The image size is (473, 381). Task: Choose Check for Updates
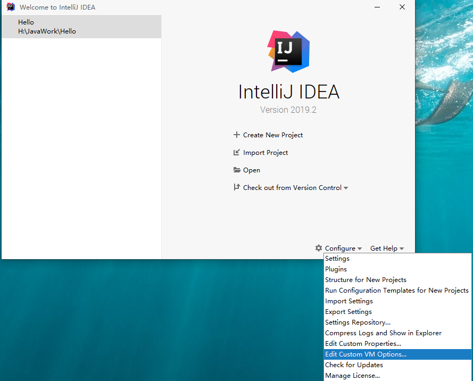click(397, 365)
